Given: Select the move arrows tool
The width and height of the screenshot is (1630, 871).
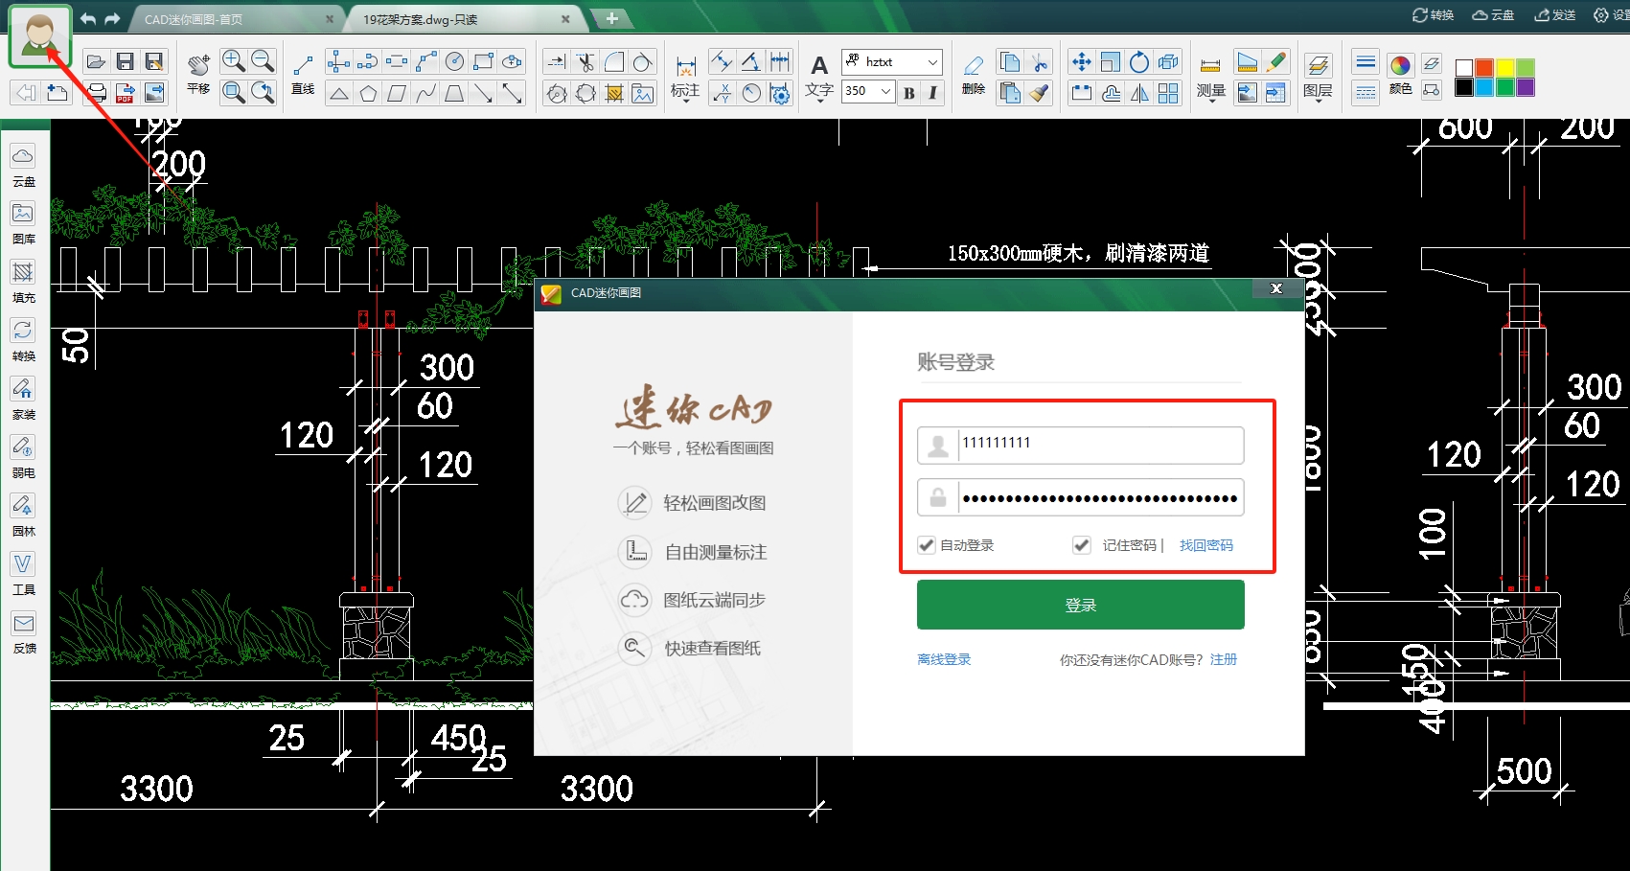Looking at the screenshot, I should (1081, 62).
